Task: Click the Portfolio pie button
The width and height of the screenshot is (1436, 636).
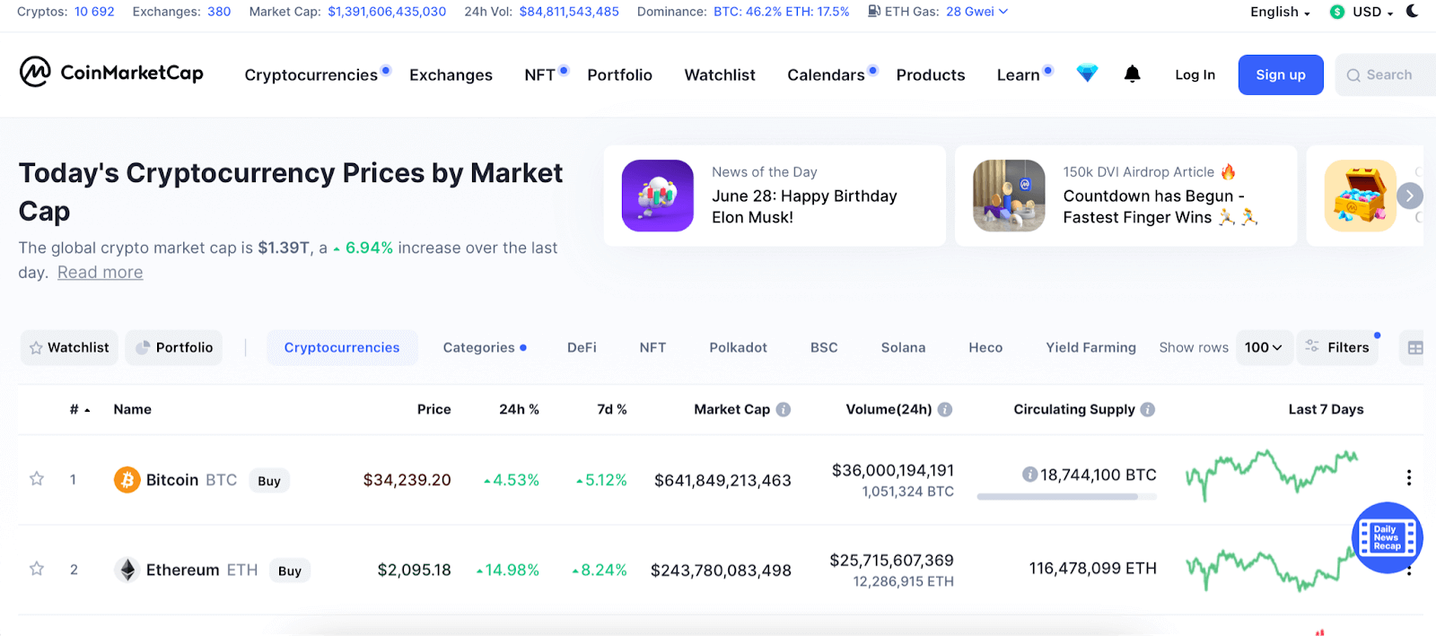Action: click(x=174, y=347)
